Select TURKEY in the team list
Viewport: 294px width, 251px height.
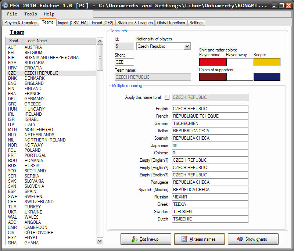(51, 207)
